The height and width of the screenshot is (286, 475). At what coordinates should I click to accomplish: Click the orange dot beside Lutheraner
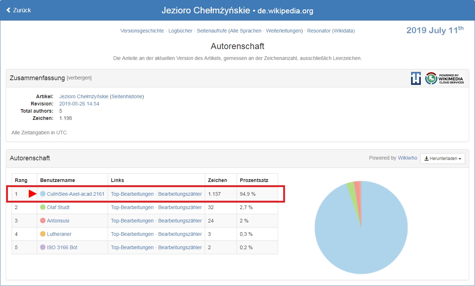click(43, 234)
